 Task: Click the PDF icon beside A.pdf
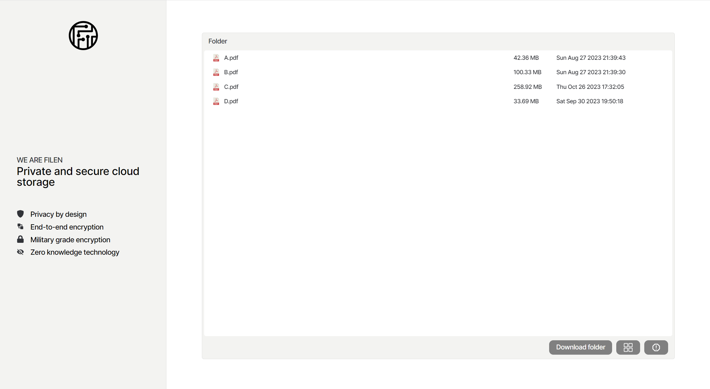tap(216, 58)
